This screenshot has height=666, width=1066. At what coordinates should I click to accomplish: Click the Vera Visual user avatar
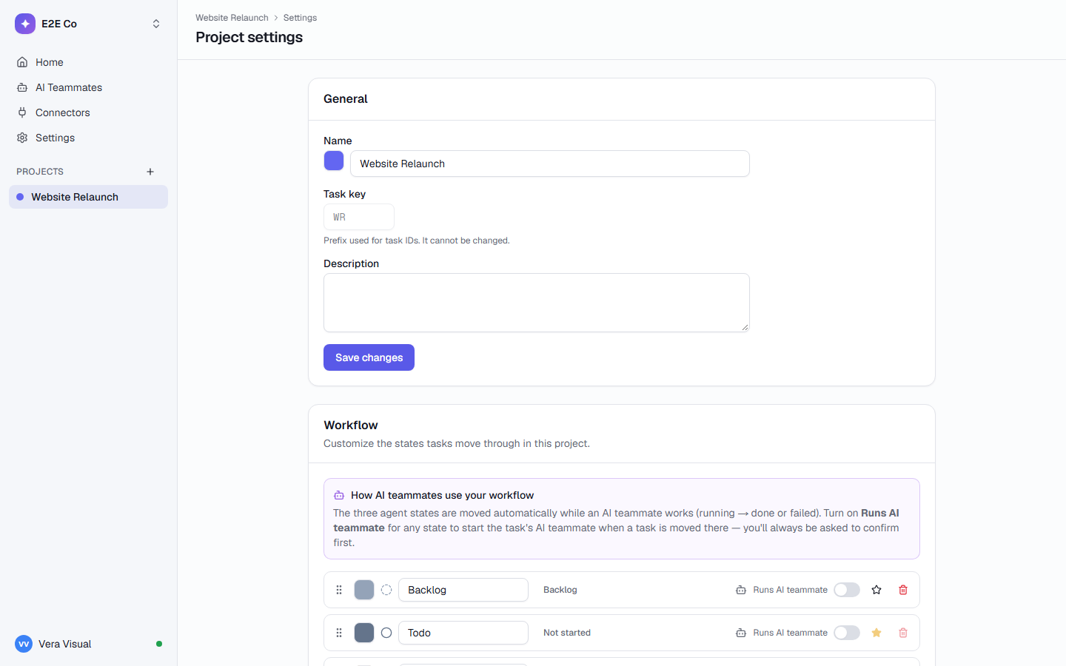pyautogui.click(x=24, y=644)
